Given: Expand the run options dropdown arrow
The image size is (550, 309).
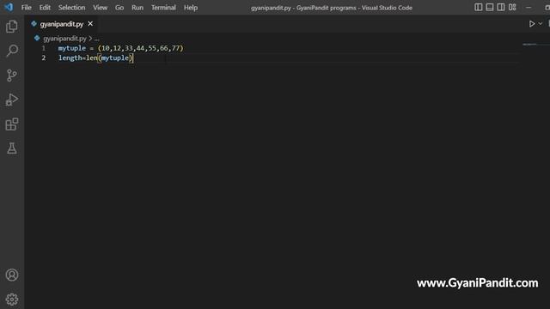Looking at the screenshot, I should tap(541, 24).
